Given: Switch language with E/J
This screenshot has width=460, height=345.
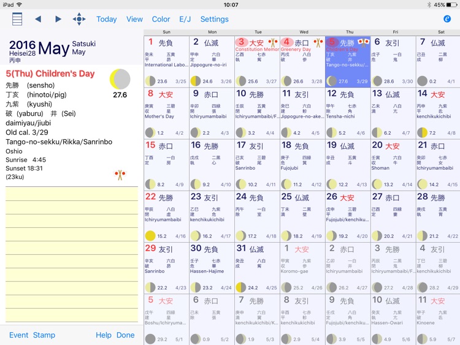Looking at the screenshot, I should tap(185, 20).
